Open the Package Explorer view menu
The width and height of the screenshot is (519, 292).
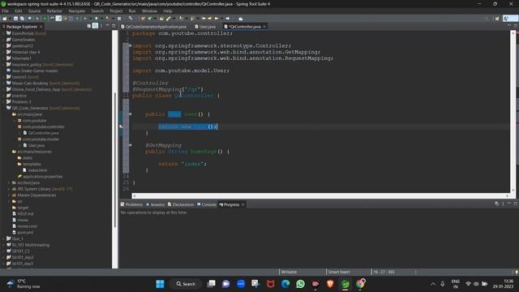click(101, 26)
